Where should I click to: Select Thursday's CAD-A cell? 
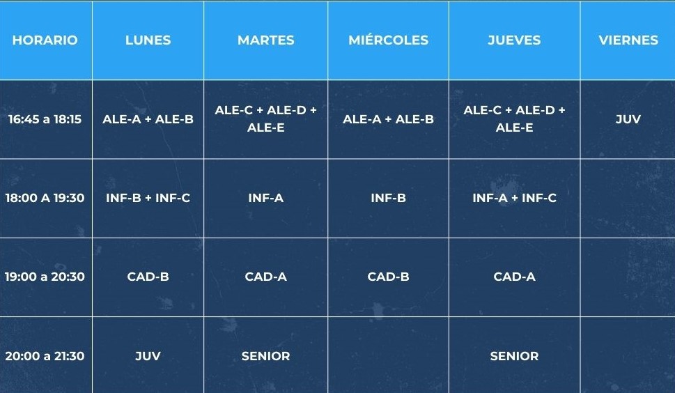coord(514,277)
